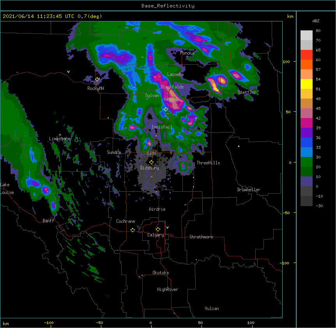
Task: Click the Okotoks label
Action: (161, 273)
